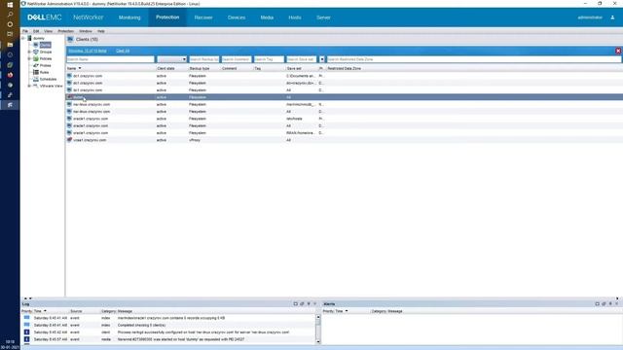Click the Windows taskbar search icon

pos(10,15)
